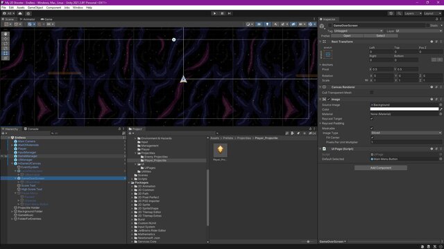This screenshot has height=249, width=444.
Task: Open the Component menu
Action: coord(53,8)
